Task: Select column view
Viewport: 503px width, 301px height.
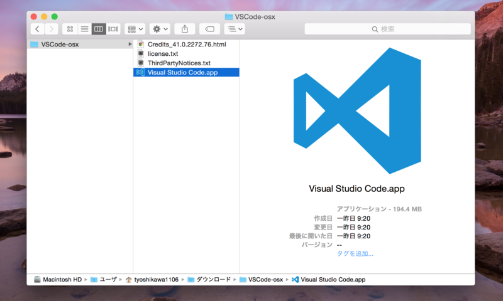Action: 99,29
